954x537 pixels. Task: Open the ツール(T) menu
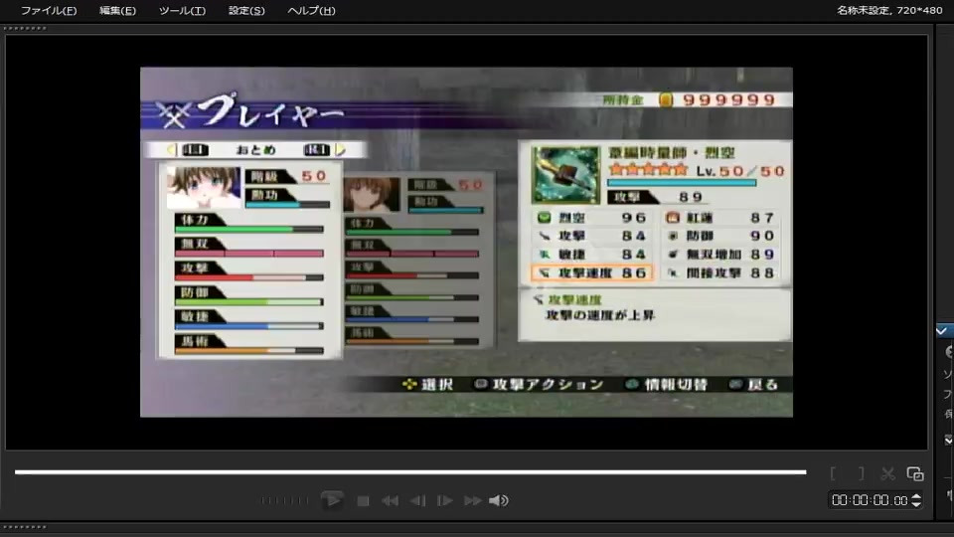[x=182, y=10]
